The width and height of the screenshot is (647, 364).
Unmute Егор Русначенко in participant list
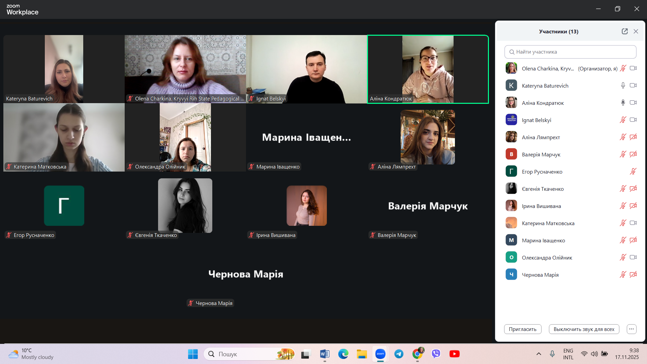tap(633, 172)
